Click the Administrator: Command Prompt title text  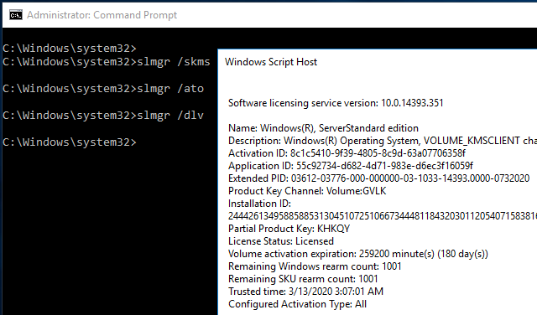pyautogui.click(x=102, y=15)
